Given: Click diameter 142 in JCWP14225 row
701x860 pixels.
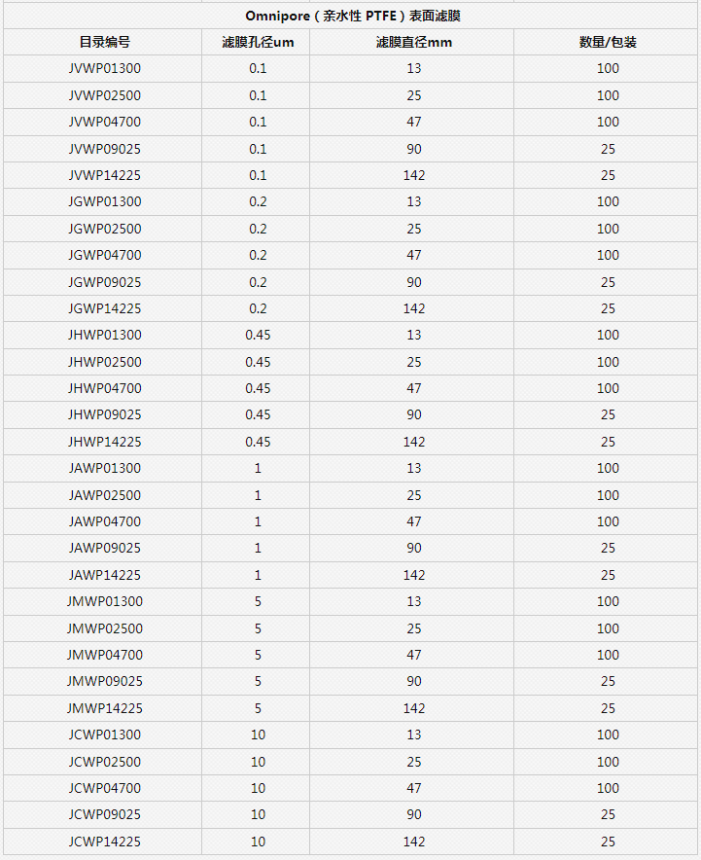Looking at the screenshot, I should [414, 842].
